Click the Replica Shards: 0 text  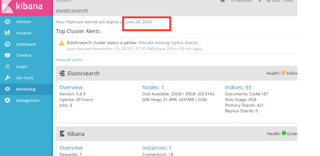point(241,111)
